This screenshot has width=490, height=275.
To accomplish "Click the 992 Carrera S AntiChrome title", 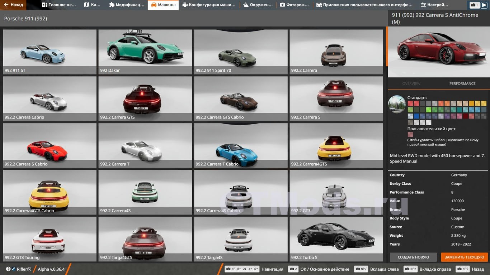I will pyautogui.click(x=435, y=18).
